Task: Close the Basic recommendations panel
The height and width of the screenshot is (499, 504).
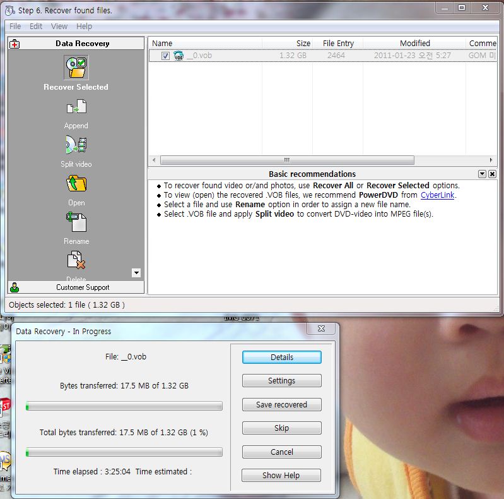Action: (492, 174)
